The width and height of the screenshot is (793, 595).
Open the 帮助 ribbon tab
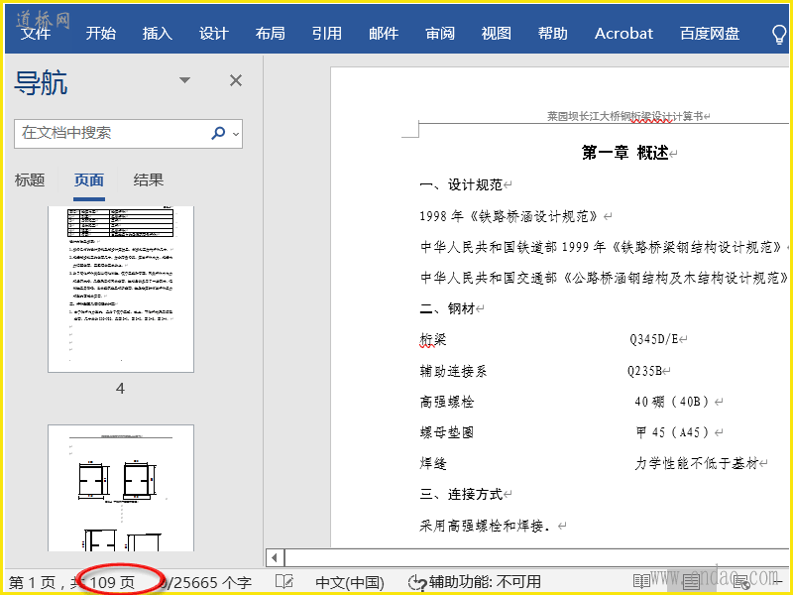coord(552,34)
